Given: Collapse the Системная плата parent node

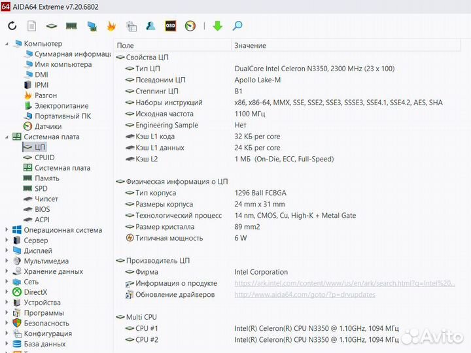Looking at the screenshot, I should point(7,137).
